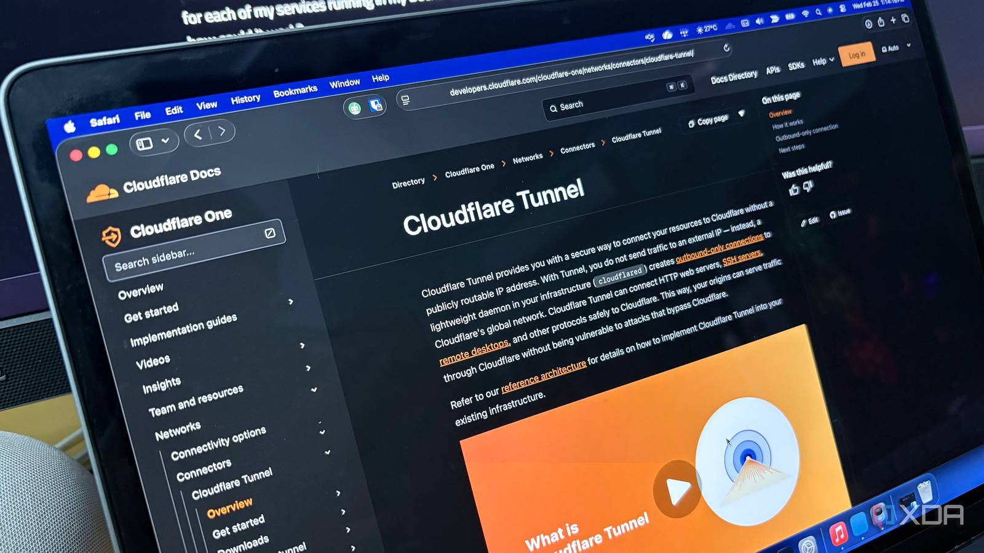Viewport: 984px width, 553px height.
Task: Select APIs in the top navigation
Action: pyautogui.click(x=773, y=69)
